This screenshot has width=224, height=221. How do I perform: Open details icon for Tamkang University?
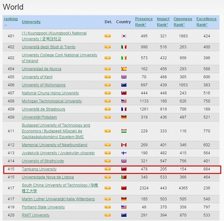(108, 169)
